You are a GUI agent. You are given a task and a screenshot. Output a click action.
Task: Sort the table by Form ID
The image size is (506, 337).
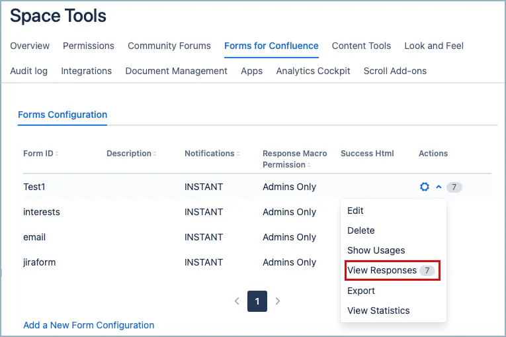(x=40, y=154)
